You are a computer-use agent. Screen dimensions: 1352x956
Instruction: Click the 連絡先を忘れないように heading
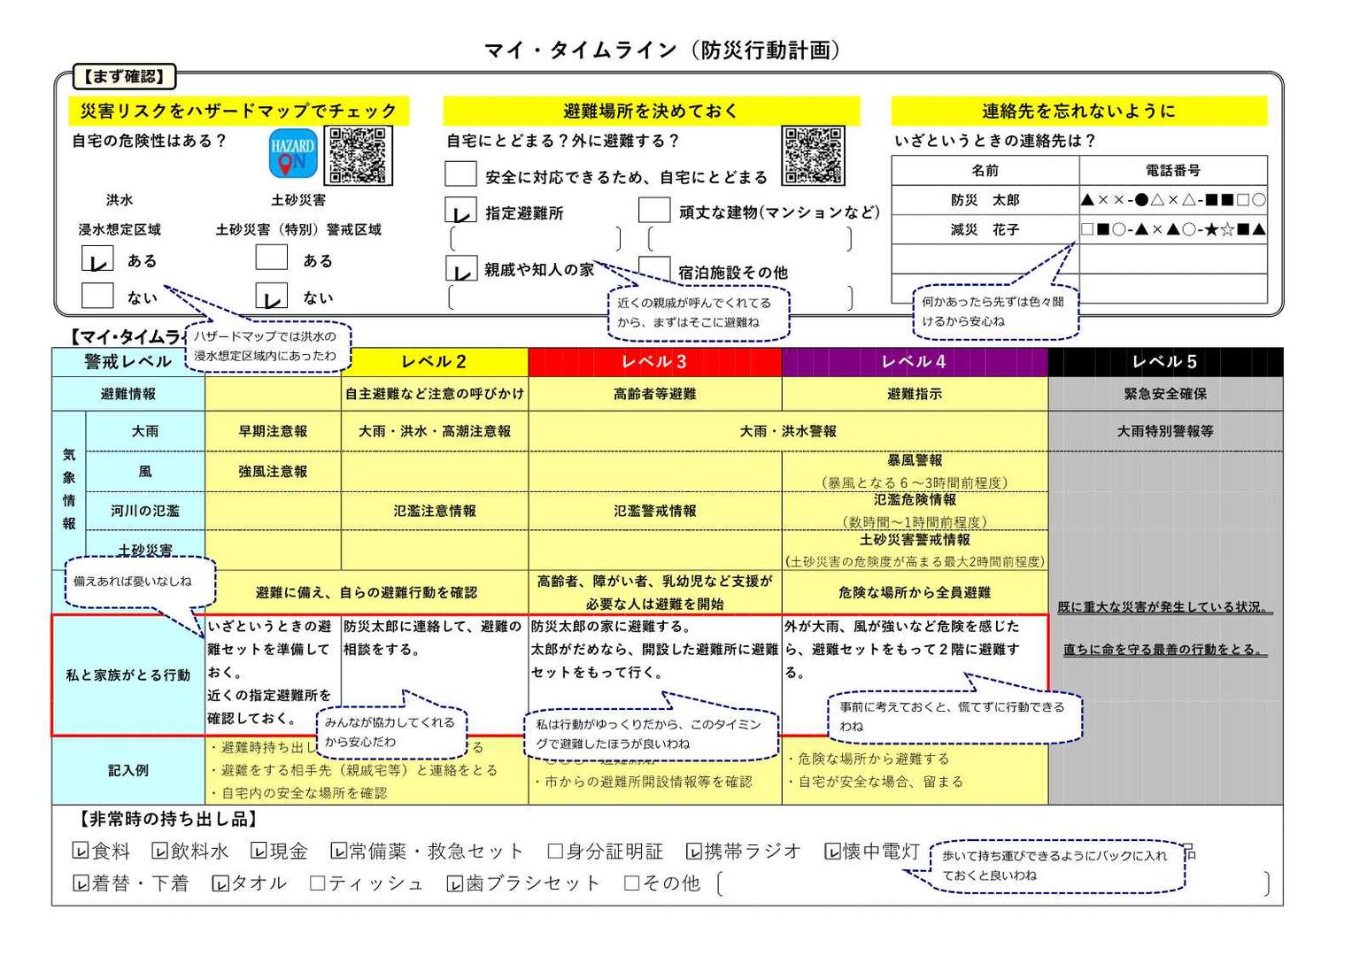point(1079,111)
